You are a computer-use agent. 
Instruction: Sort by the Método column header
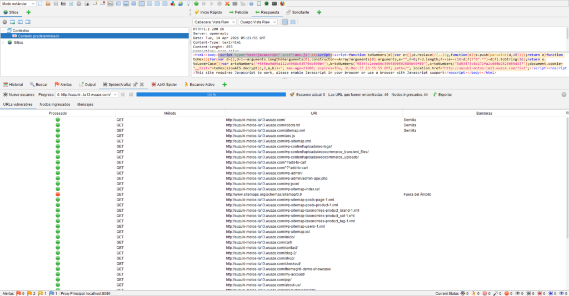(170, 113)
